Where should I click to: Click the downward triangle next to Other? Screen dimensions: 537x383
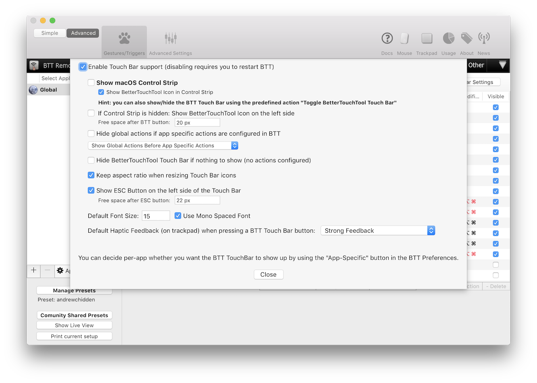click(x=502, y=65)
